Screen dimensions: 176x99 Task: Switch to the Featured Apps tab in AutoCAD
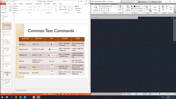pyautogui.click(x=114, y=4)
